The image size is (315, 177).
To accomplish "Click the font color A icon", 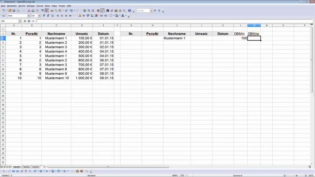I will 123,16.
